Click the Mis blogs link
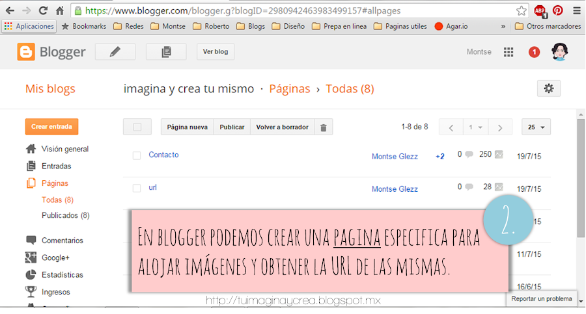 tap(50, 89)
